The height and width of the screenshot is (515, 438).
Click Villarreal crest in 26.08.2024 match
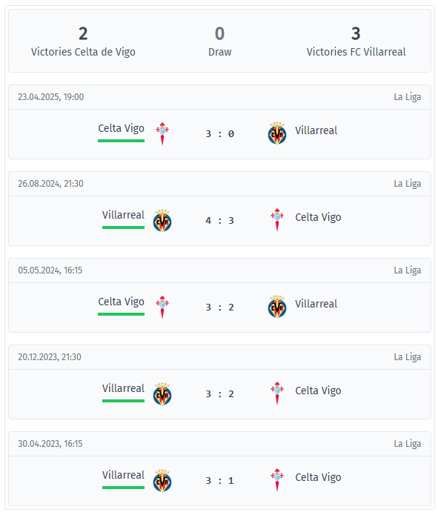[162, 220]
